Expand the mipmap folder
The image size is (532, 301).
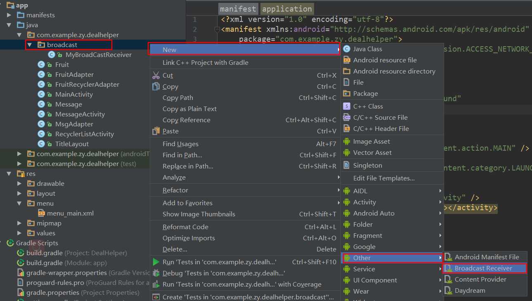coord(19,223)
